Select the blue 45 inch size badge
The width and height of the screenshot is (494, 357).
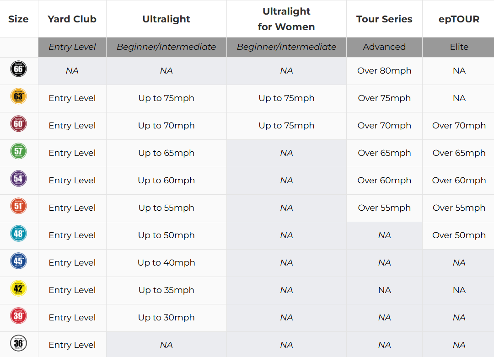pyautogui.click(x=18, y=261)
